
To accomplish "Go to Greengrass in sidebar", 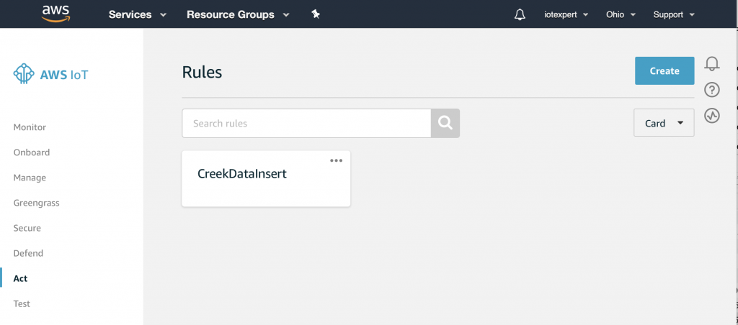I will (x=36, y=203).
